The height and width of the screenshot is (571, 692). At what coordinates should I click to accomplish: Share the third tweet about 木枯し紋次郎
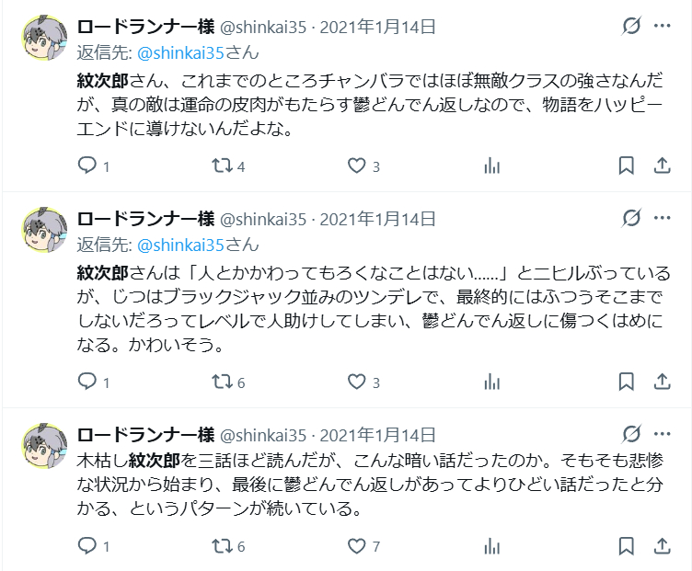click(x=661, y=546)
